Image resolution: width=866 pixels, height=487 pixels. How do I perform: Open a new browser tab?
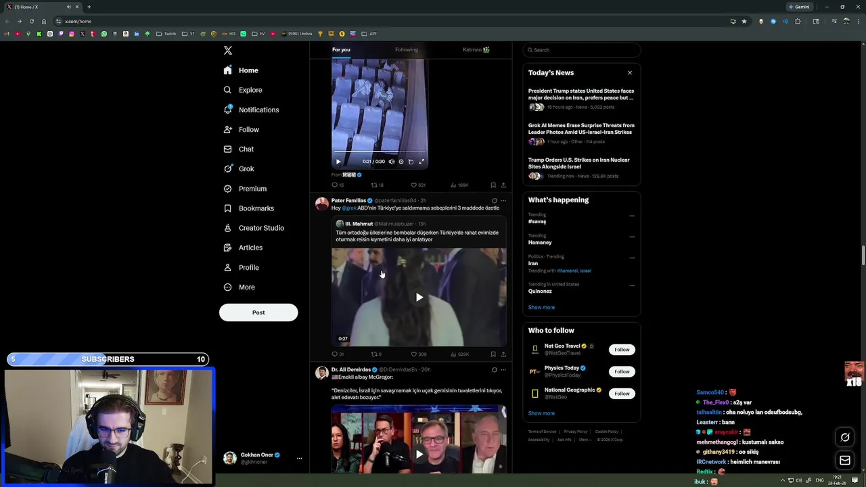[x=89, y=7]
